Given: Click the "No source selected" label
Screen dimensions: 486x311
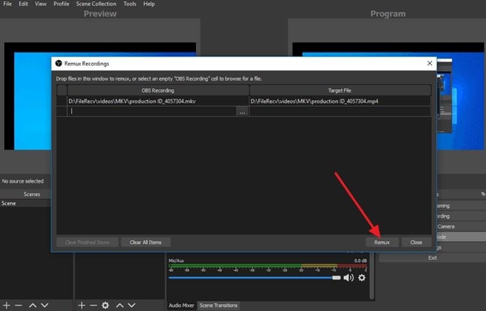Looking at the screenshot, I should (x=23, y=181).
